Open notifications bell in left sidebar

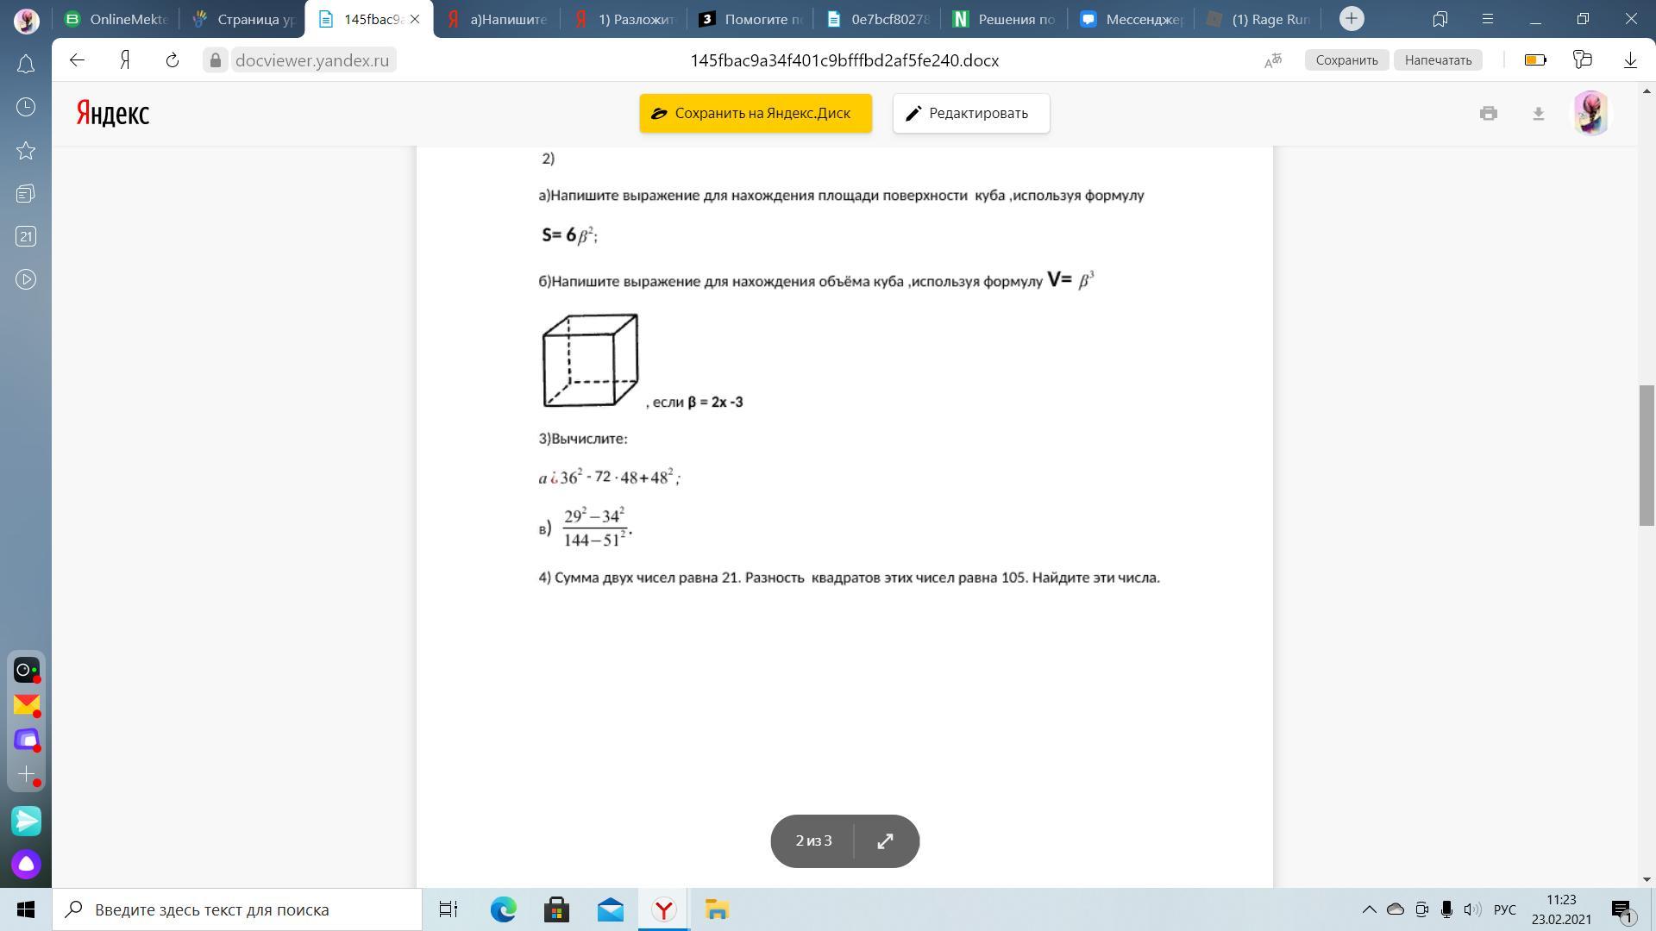26,65
